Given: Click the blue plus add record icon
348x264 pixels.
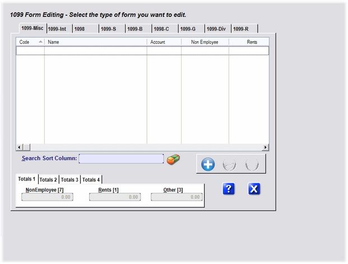Looking at the screenshot, I should click(208, 164).
